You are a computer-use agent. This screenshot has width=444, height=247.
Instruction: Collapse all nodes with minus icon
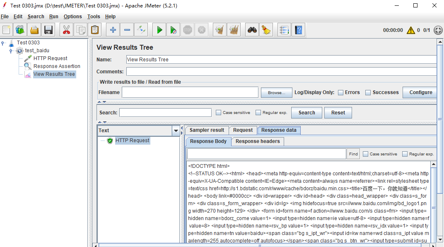tap(127, 30)
